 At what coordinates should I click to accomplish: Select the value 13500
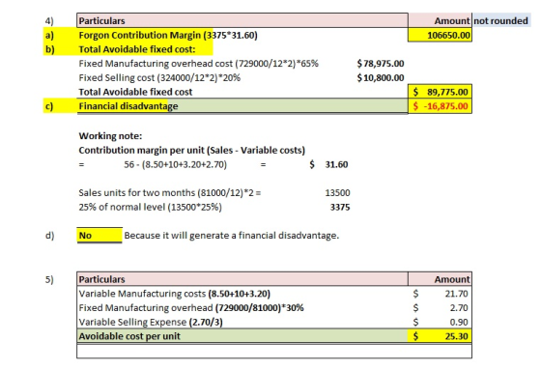pos(337,192)
